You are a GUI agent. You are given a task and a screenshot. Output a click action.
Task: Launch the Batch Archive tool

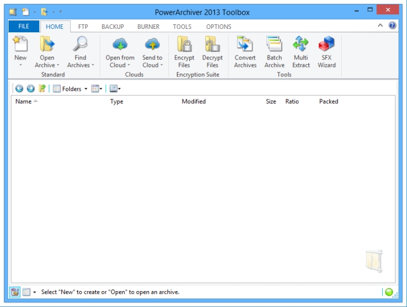pyautogui.click(x=274, y=45)
